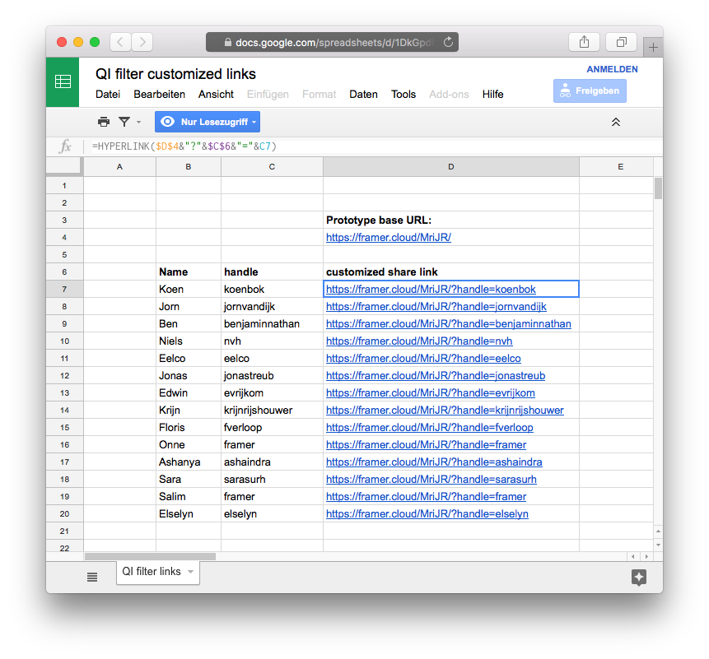Click the Safari address bar
Viewport: 709px width, 659px height.
(x=332, y=42)
